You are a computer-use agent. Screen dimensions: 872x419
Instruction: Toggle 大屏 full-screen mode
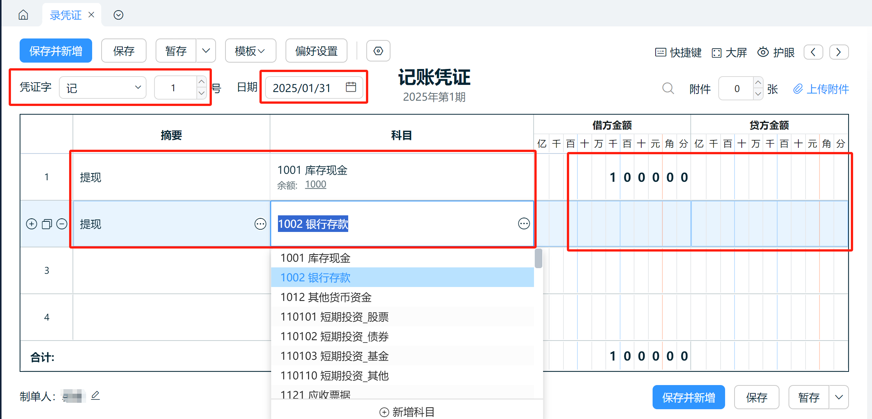729,52
